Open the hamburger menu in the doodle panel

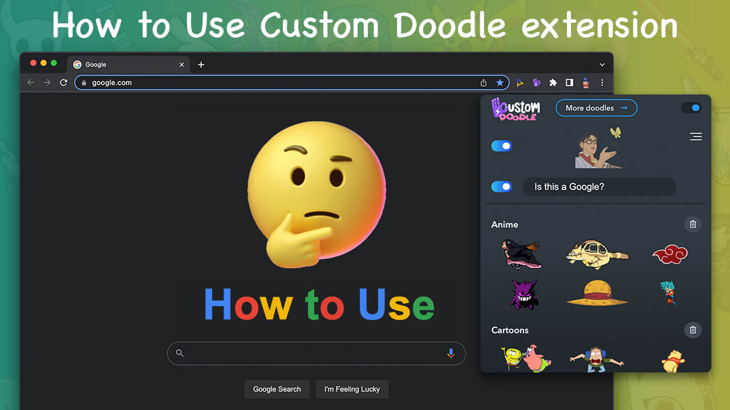(x=696, y=137)
